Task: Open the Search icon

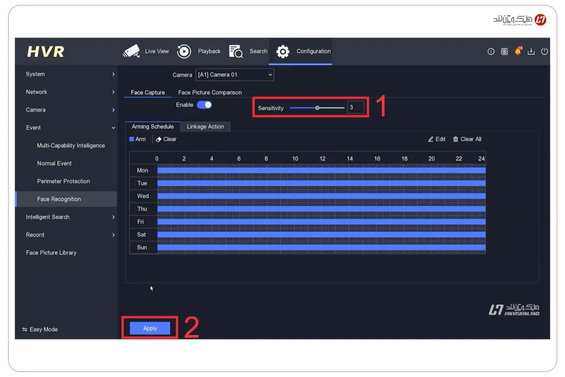Action: pyautogui.click(x=236, y=51)
